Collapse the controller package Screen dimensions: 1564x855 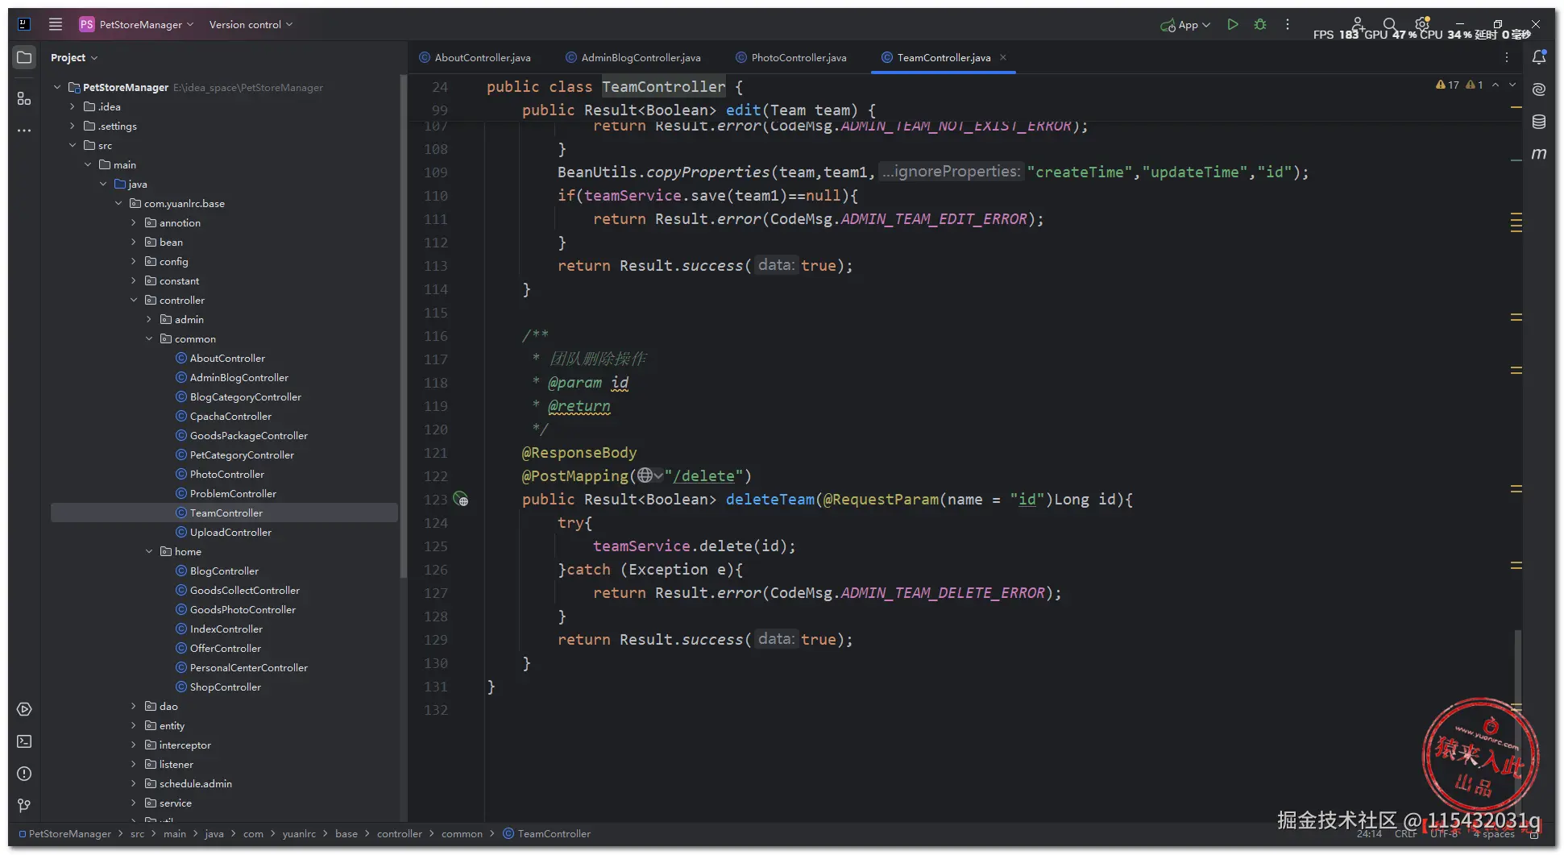tap(134, 300)
